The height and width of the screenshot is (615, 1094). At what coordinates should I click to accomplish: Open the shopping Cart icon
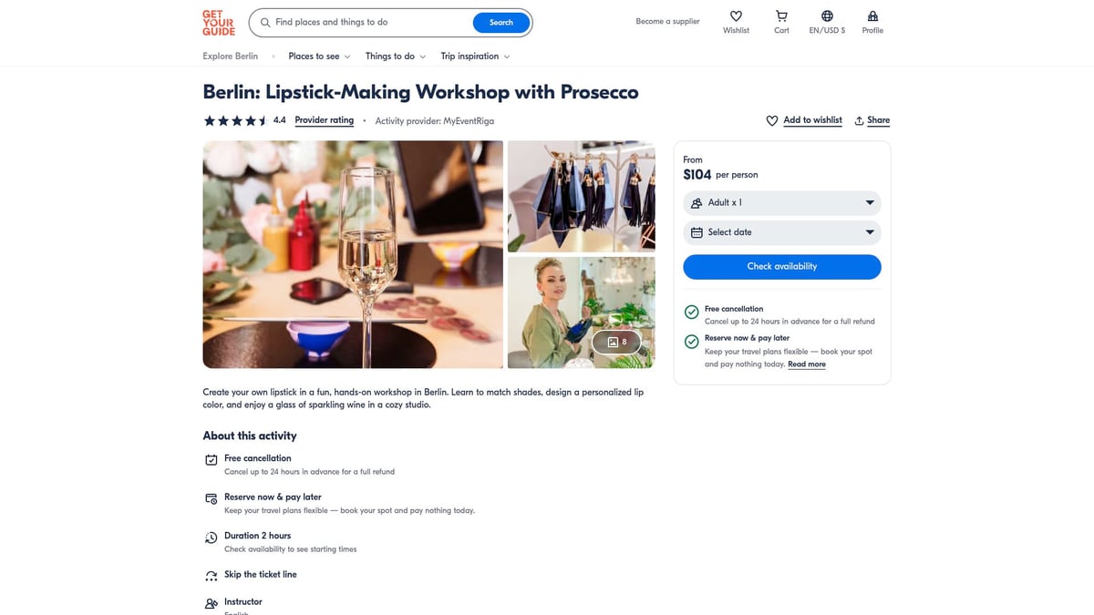[x=781, y=16]
